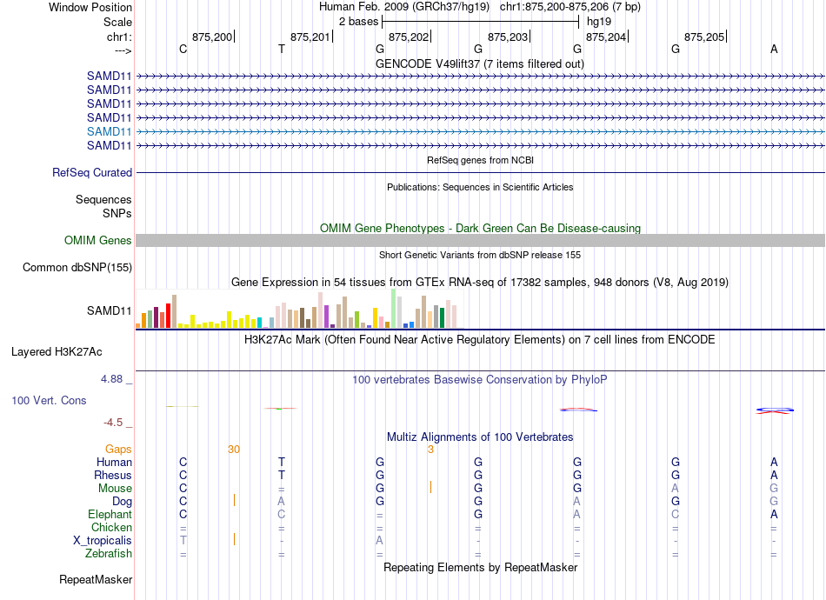Image resolution: width=826 pixels, height=600 pixels.
Task: Click the OMIM Genes track label
Action: click(98, 241)
